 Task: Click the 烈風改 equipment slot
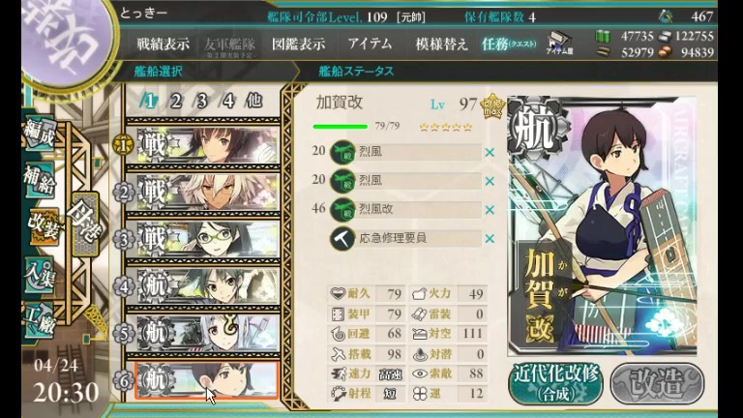pos(405,209)
